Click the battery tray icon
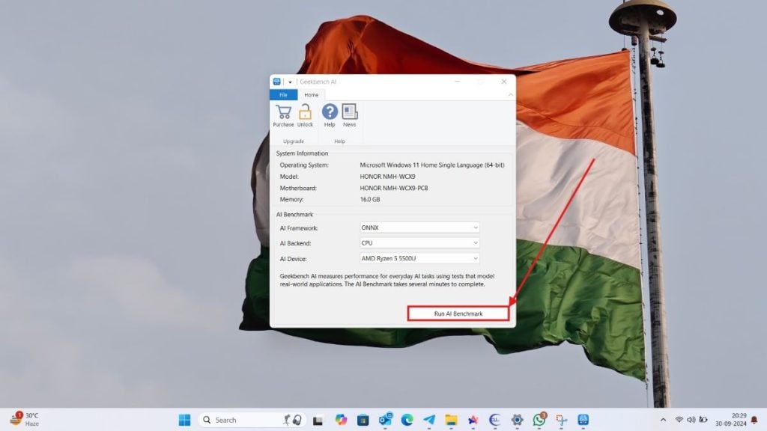Image resolution: width=767 pixels, height=431 pixels. pyautogui.click(x=703, y=420)
